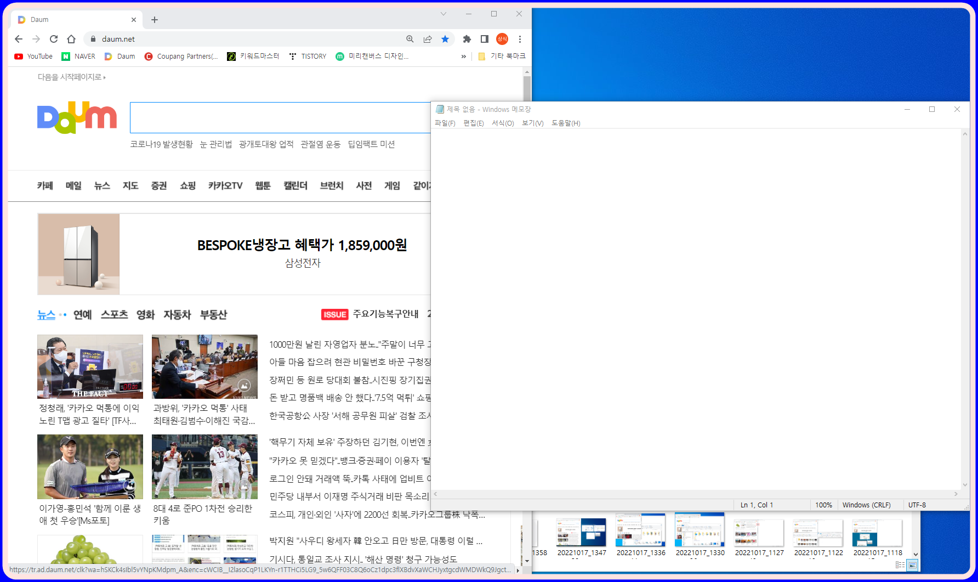Viewport: 978px width, 582px height.
Task: Click the Daum logo
Action: pos(77,117)
